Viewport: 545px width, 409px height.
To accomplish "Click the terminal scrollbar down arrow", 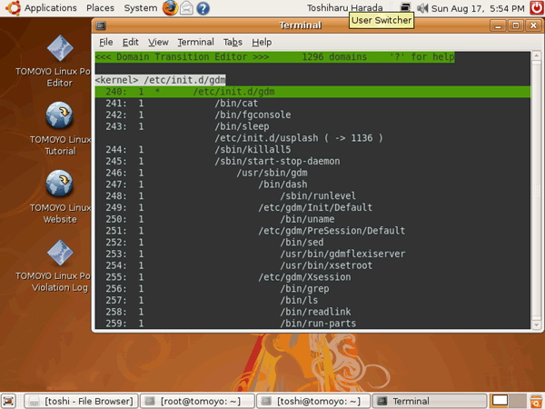I will point(536,324).
